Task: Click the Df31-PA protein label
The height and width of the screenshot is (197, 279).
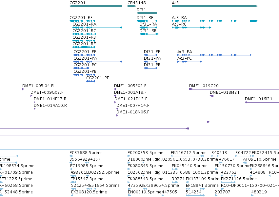Action: [152, 58]
